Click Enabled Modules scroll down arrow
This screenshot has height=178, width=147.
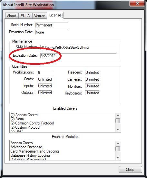[x=118, y=158]
